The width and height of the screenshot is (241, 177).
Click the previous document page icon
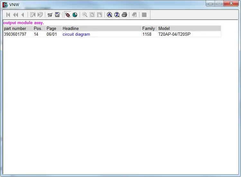point(32,15)
